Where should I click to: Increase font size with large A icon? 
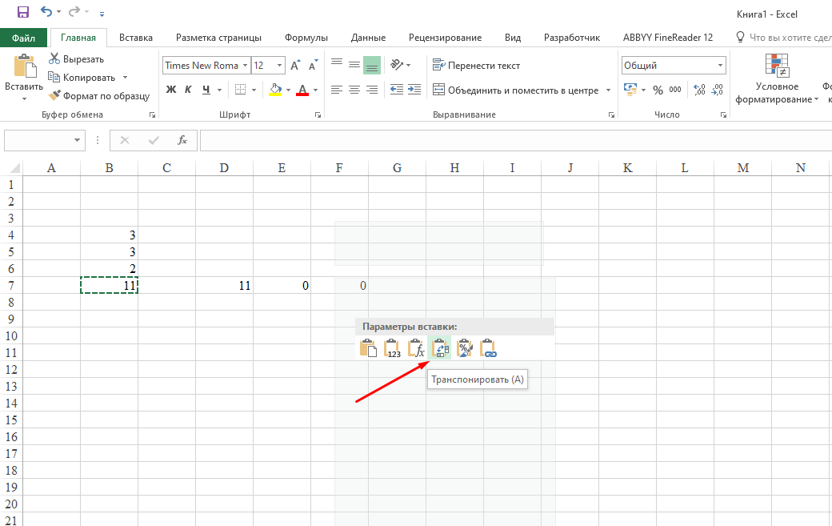[295, 66]
